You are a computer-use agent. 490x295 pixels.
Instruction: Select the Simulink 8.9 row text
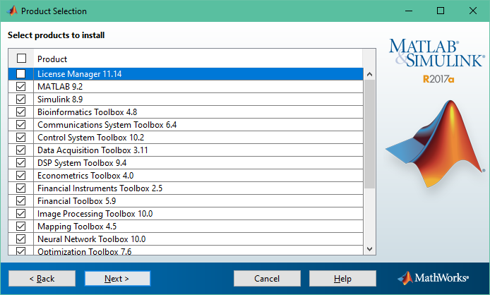point(60,100)
